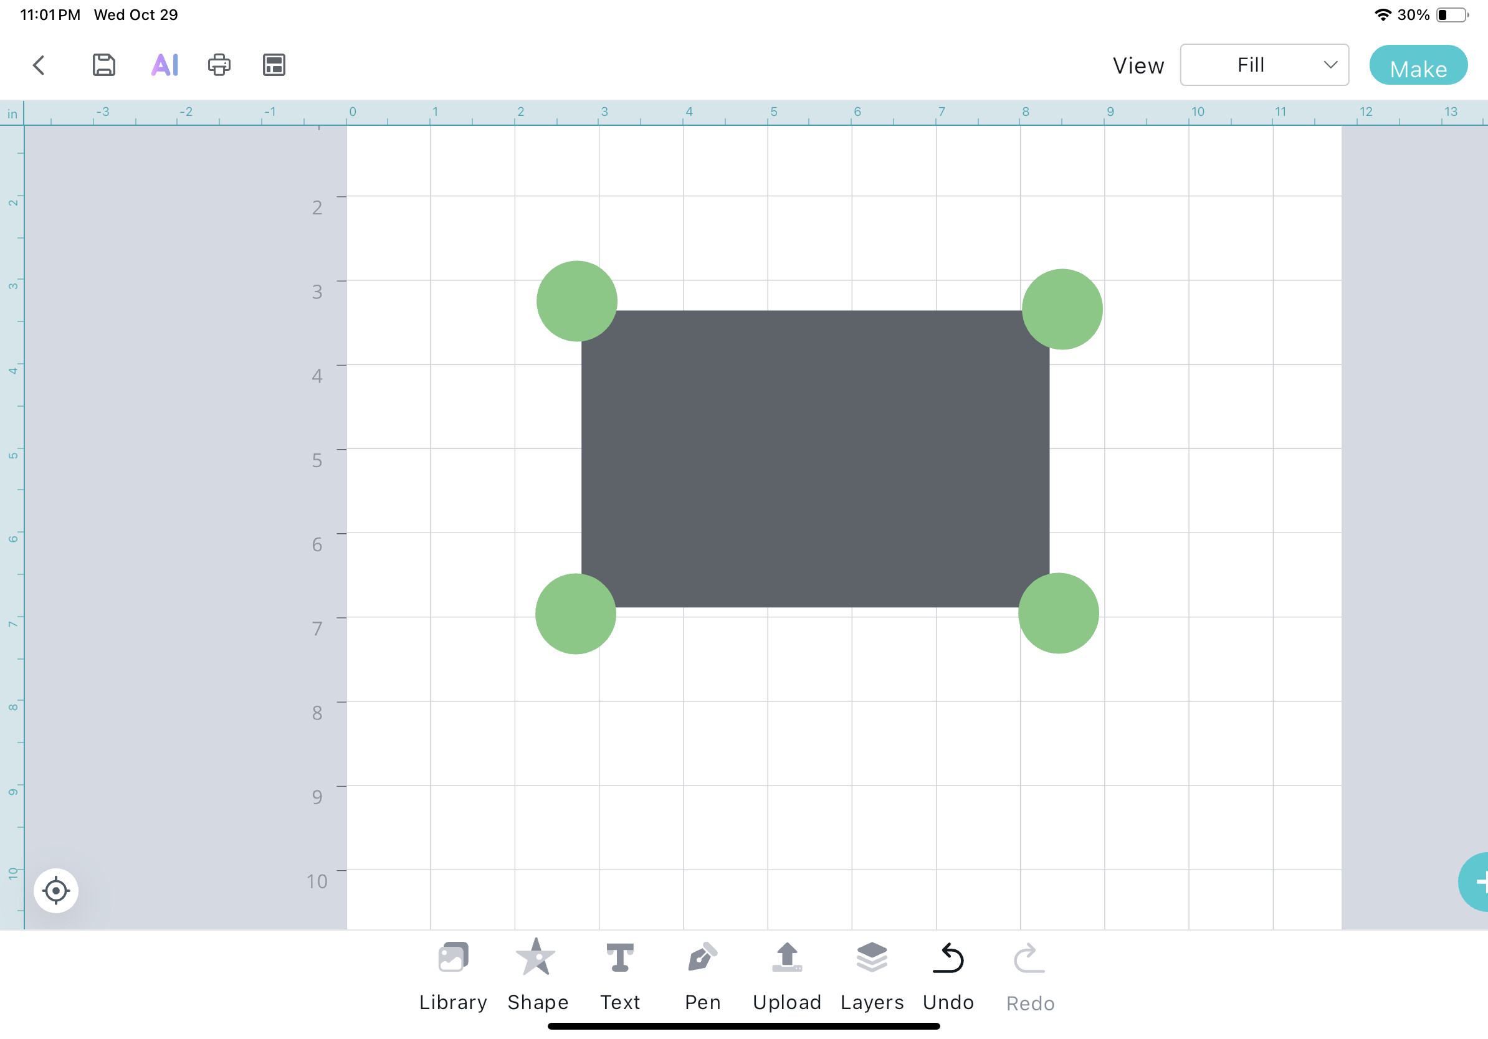Save the project with the disk icon
1488x1039 pixels.
(103, 65)
